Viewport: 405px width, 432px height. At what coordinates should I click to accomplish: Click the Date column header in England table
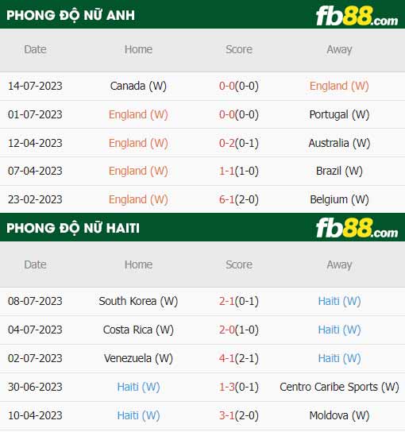(x=35, y=49)
